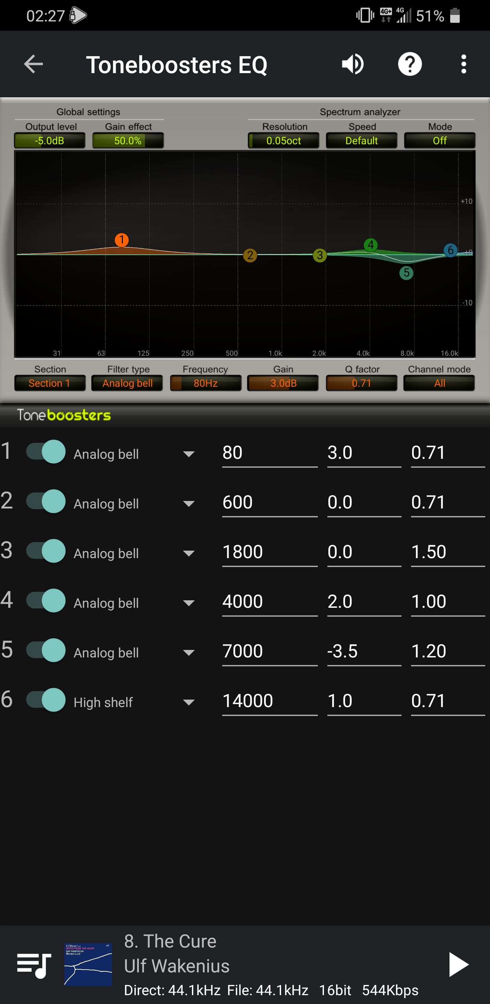The height and width of the screenshot is (1004, 490).
Task: Open High shelf filter type dropdown
Action: 189,703
